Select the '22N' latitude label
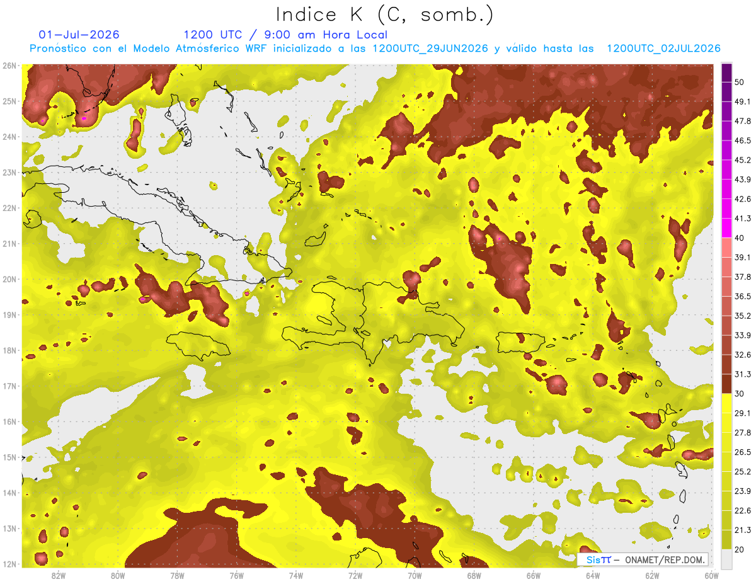The image size is (756, 584). coord(9,208)
